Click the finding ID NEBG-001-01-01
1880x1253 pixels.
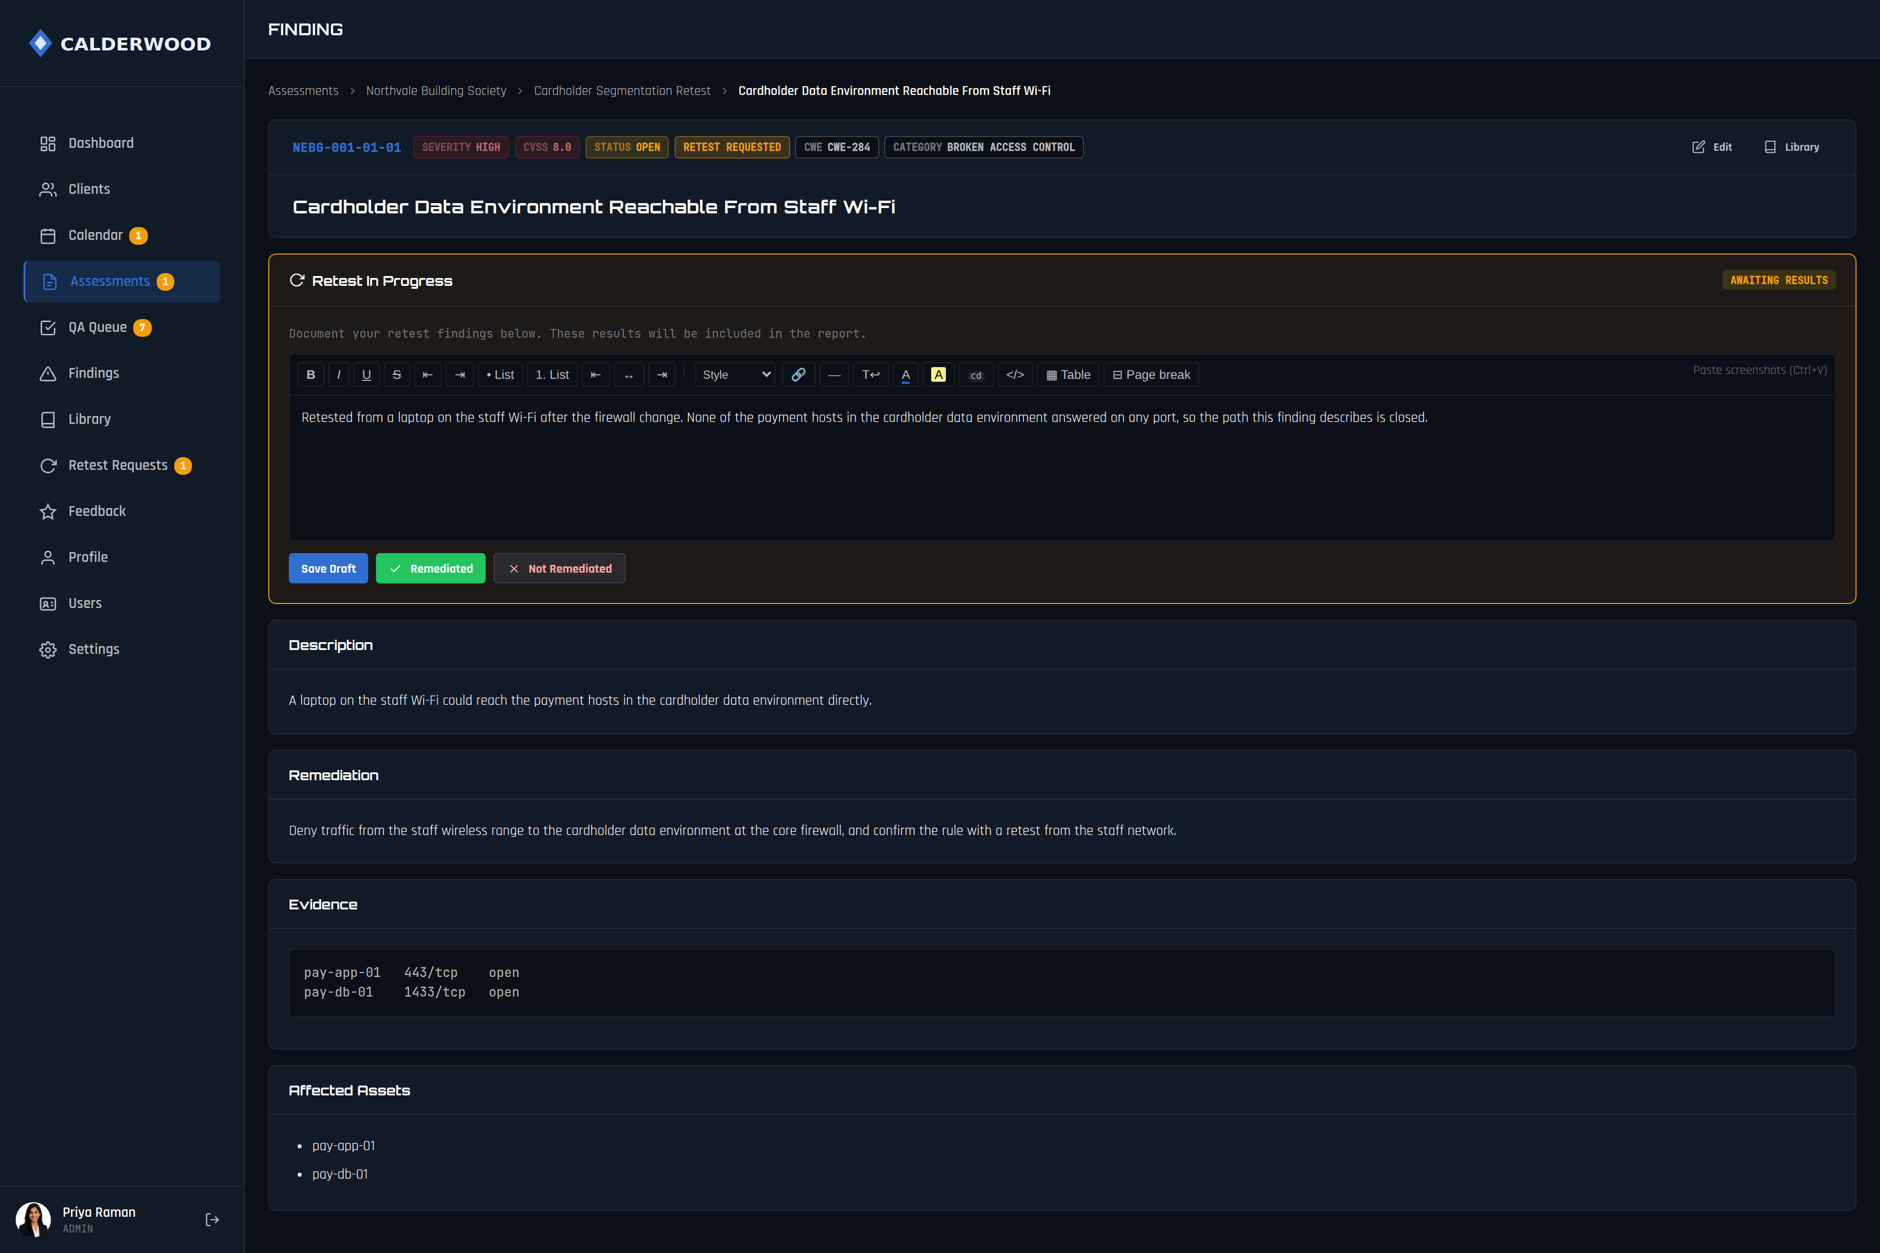point(346,148)
